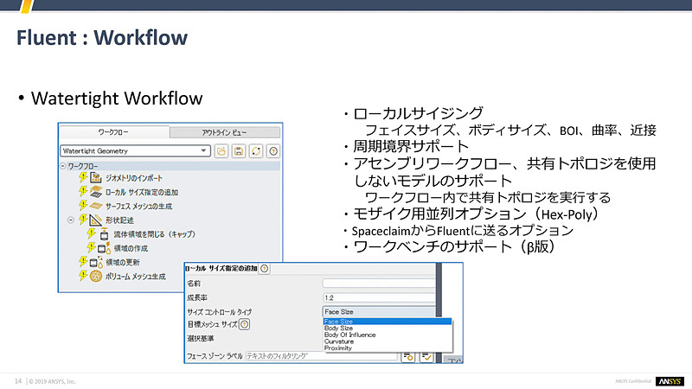Select the ボリューム メッシュ生成 task
692x389 pixels.
136,277
